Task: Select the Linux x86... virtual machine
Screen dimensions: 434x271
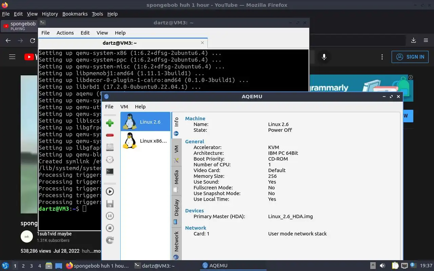Action: click(x=145, y=141)
